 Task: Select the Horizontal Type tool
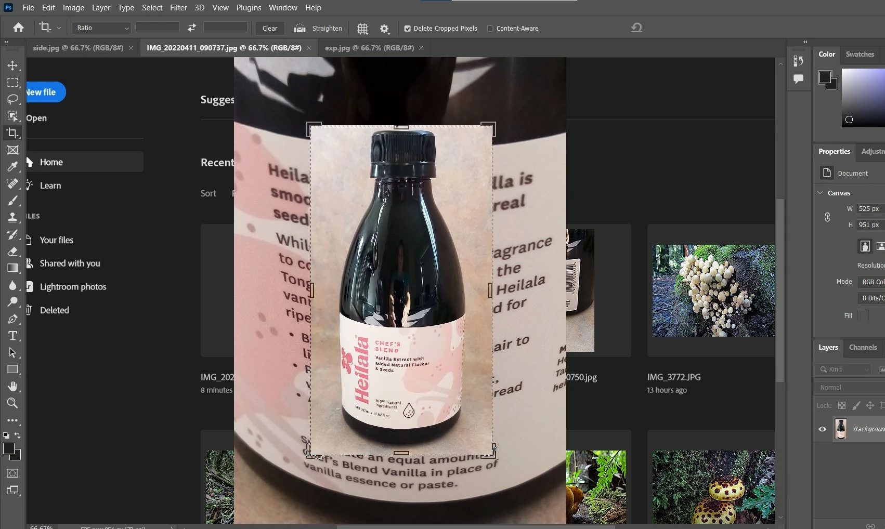click(12, 336)
